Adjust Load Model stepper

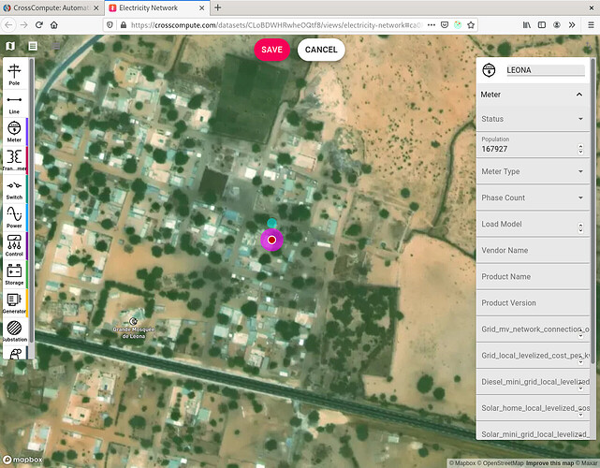580,227
